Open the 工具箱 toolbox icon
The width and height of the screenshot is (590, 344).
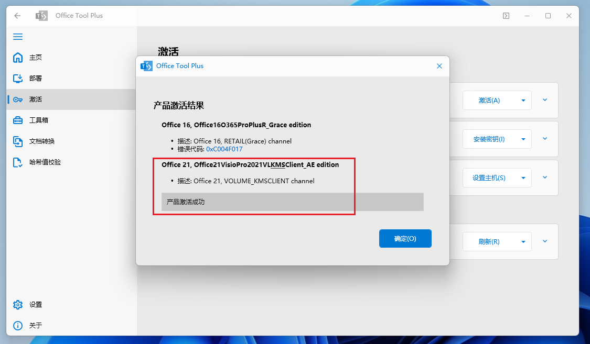(x=18, y=120)
